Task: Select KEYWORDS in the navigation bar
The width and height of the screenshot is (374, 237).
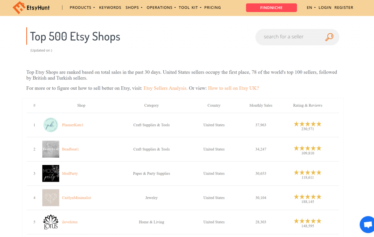Action: [x=110, y=7]
